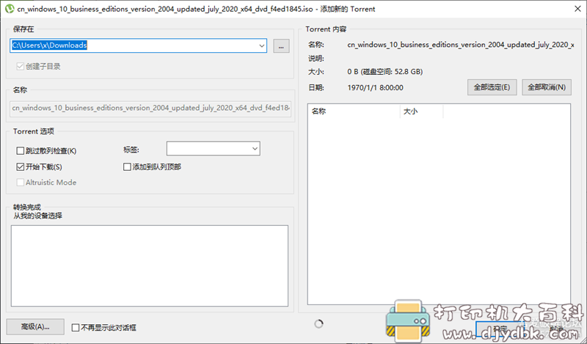The width and height of the screenshot is (587, 344).
Task: Click the 全部选定(E) button
Action: (x=492, y=87)
